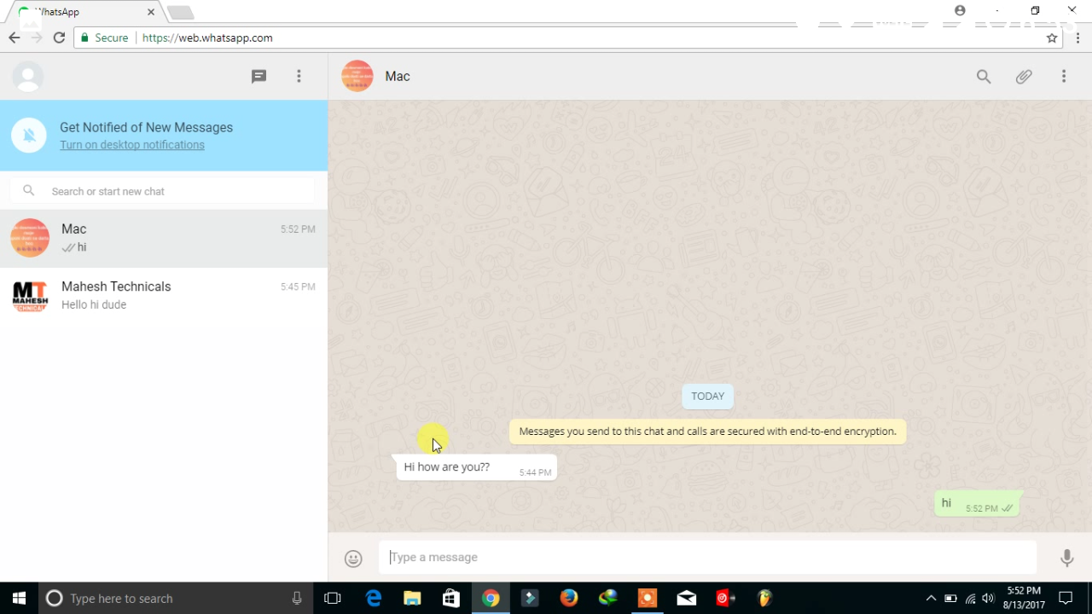The height and width of the screenshot is (614, 1092).
Task: Click the Turn on desktop notifications link
Action: coord(131,144)
